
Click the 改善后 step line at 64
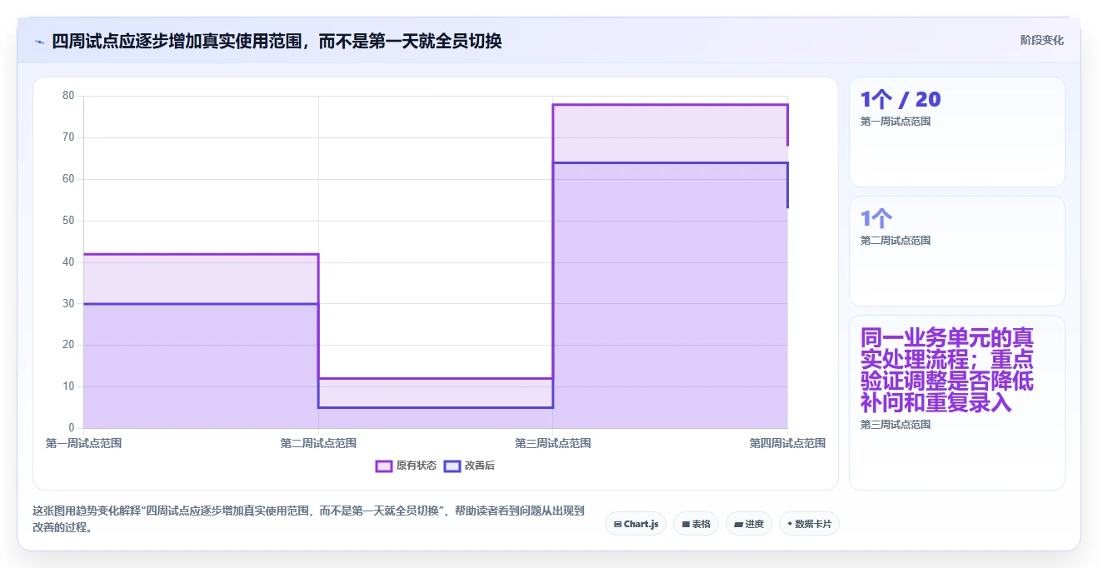[670, 163]
